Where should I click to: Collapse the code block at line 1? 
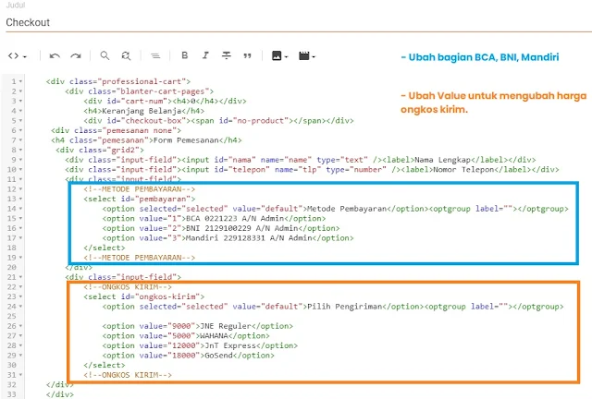click(x=20, y=81)
